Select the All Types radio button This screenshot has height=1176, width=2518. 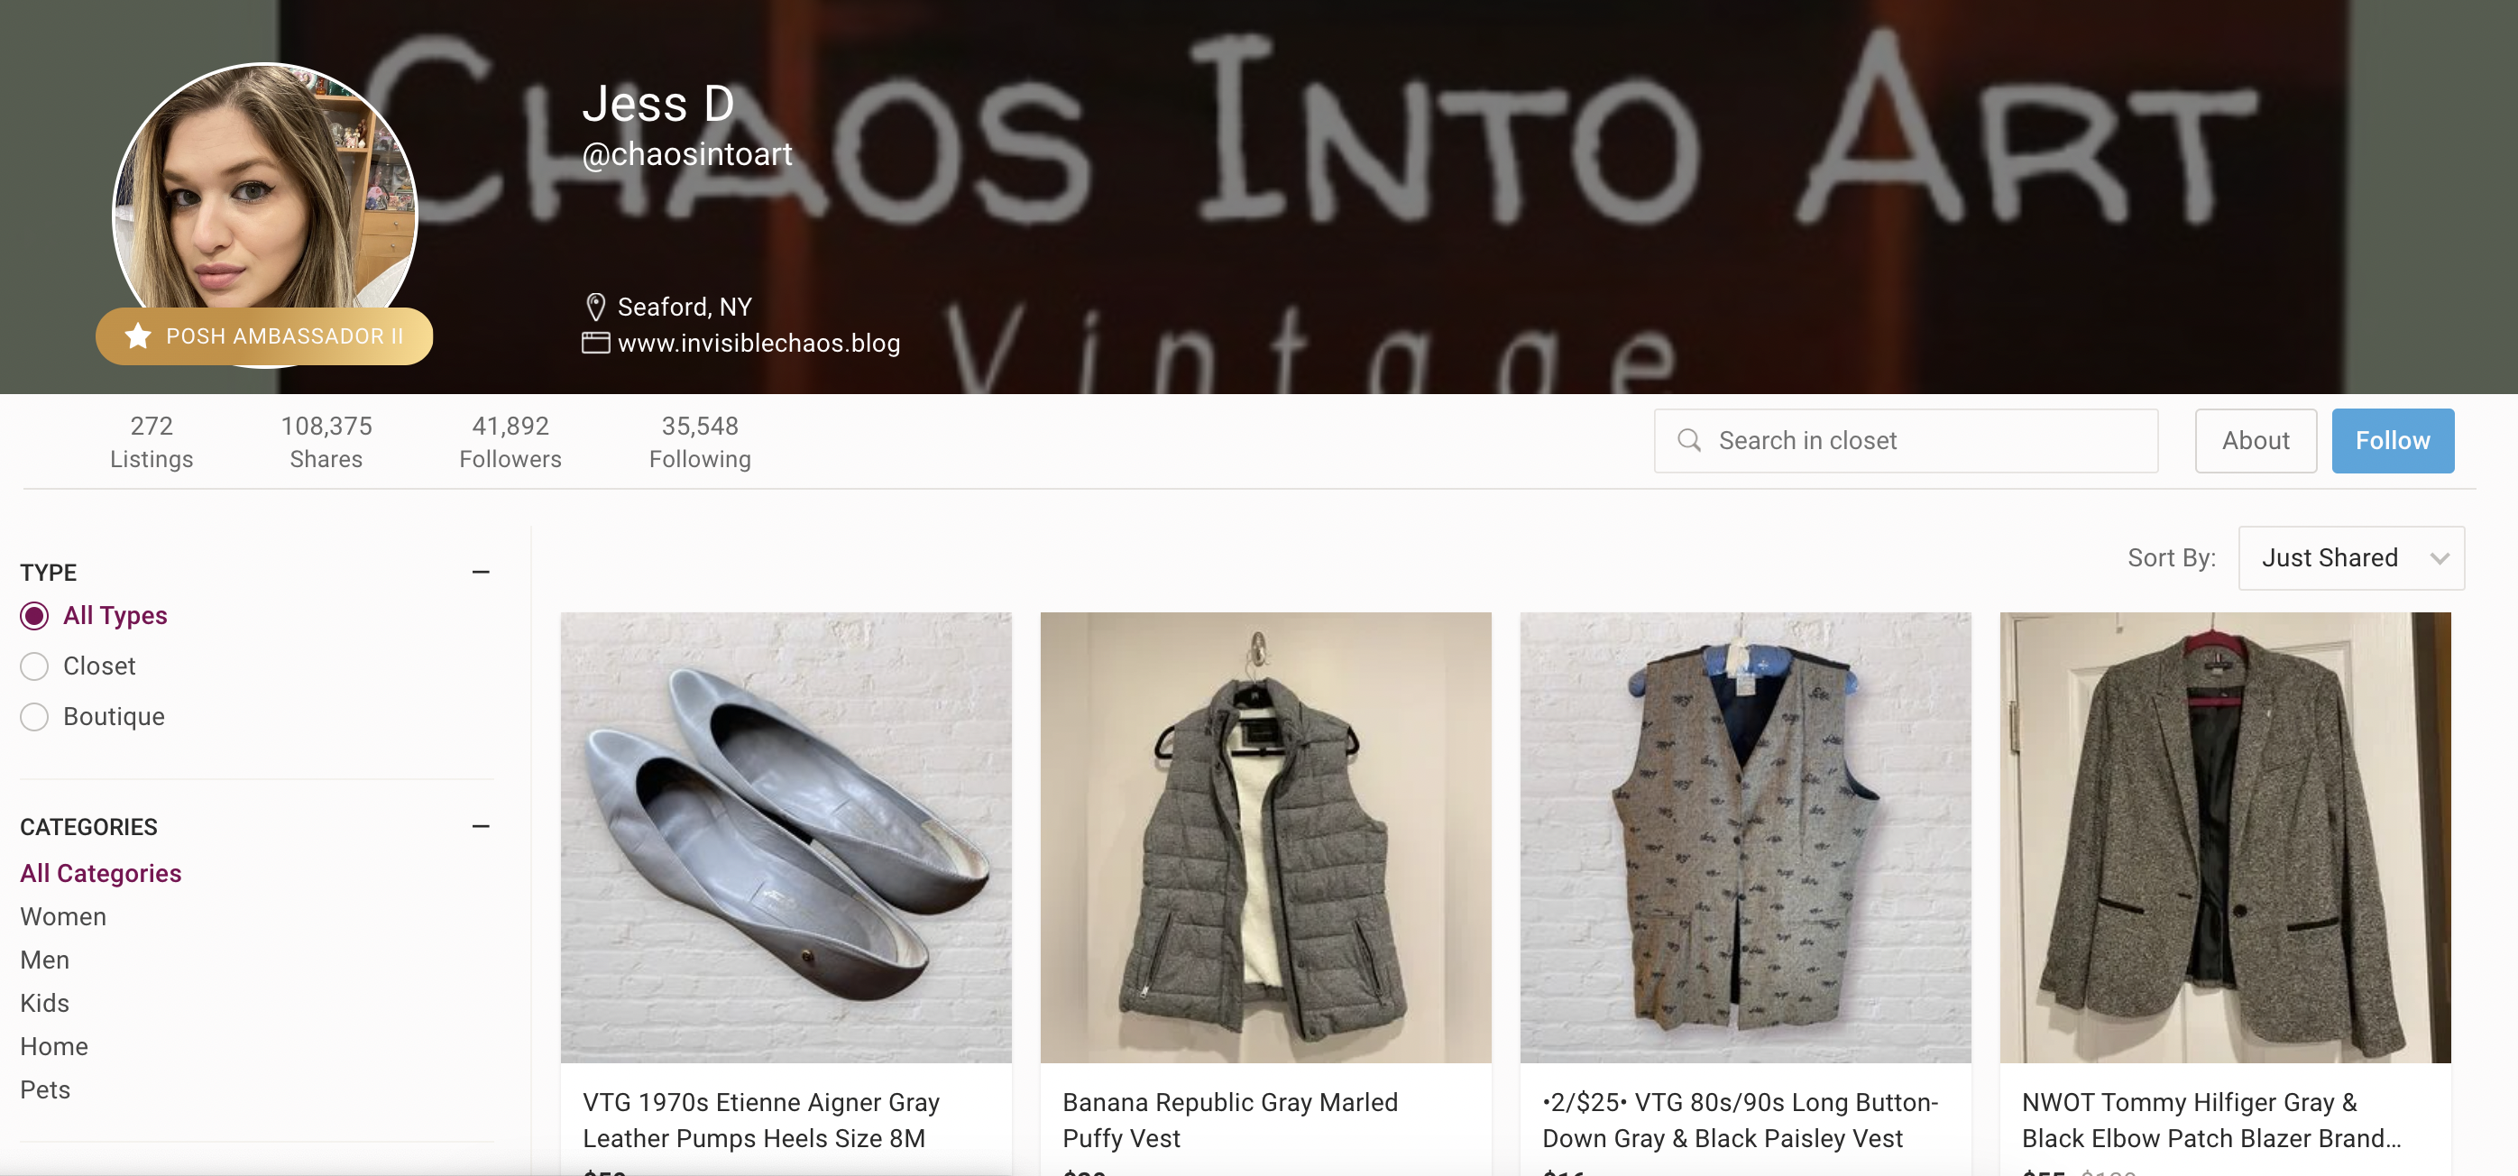point(34,616)
